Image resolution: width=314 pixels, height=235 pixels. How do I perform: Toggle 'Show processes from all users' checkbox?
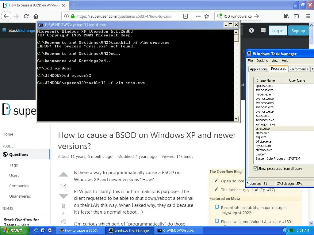(255, 169)
